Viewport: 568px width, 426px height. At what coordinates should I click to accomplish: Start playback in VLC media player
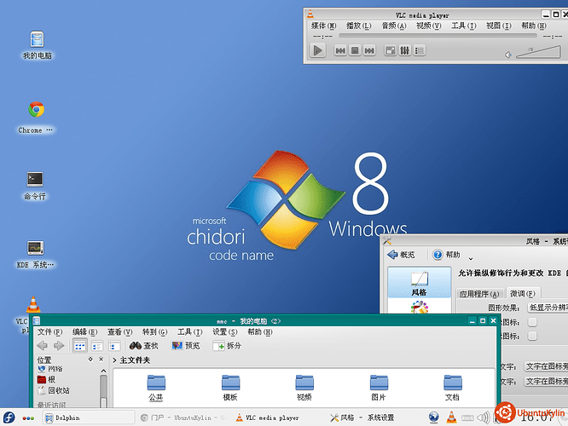pyautogui.click(x=318, y=50)
